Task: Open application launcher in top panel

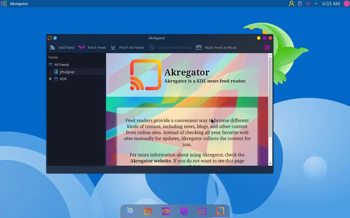Action: tap(4, 4)
